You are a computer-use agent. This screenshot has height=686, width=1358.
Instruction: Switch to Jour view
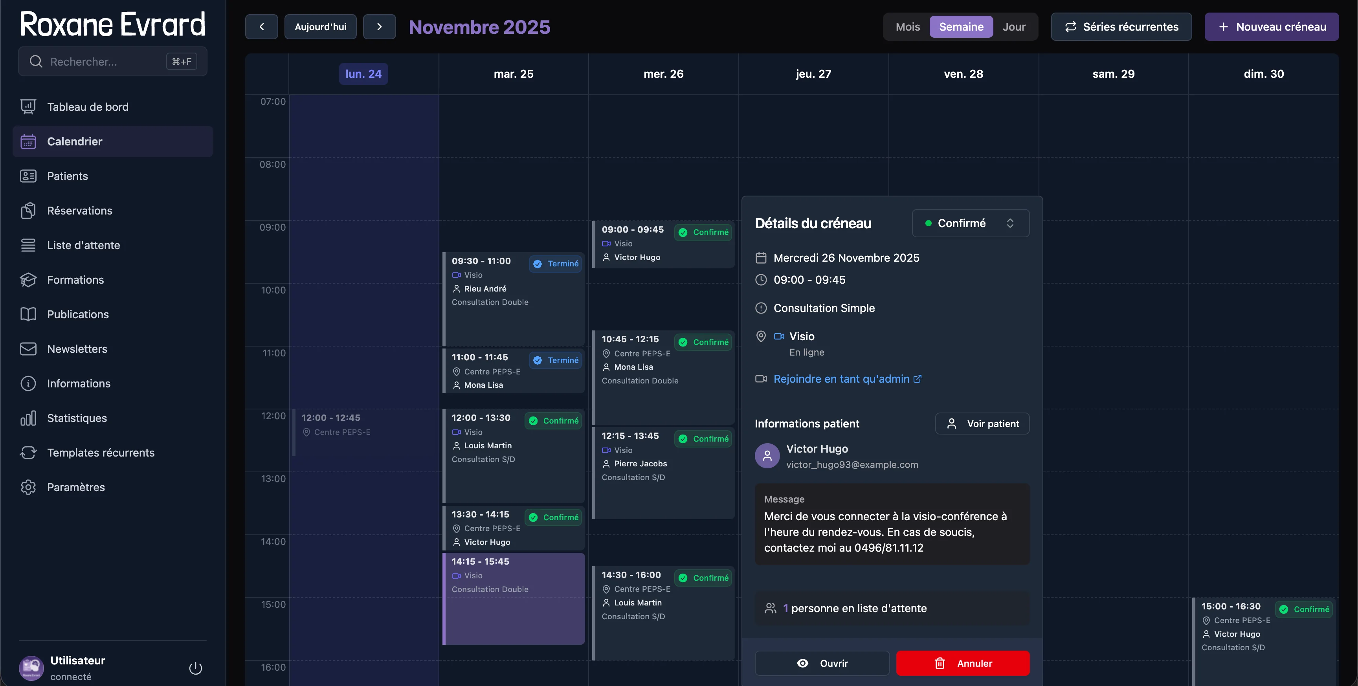point(1014,26)
